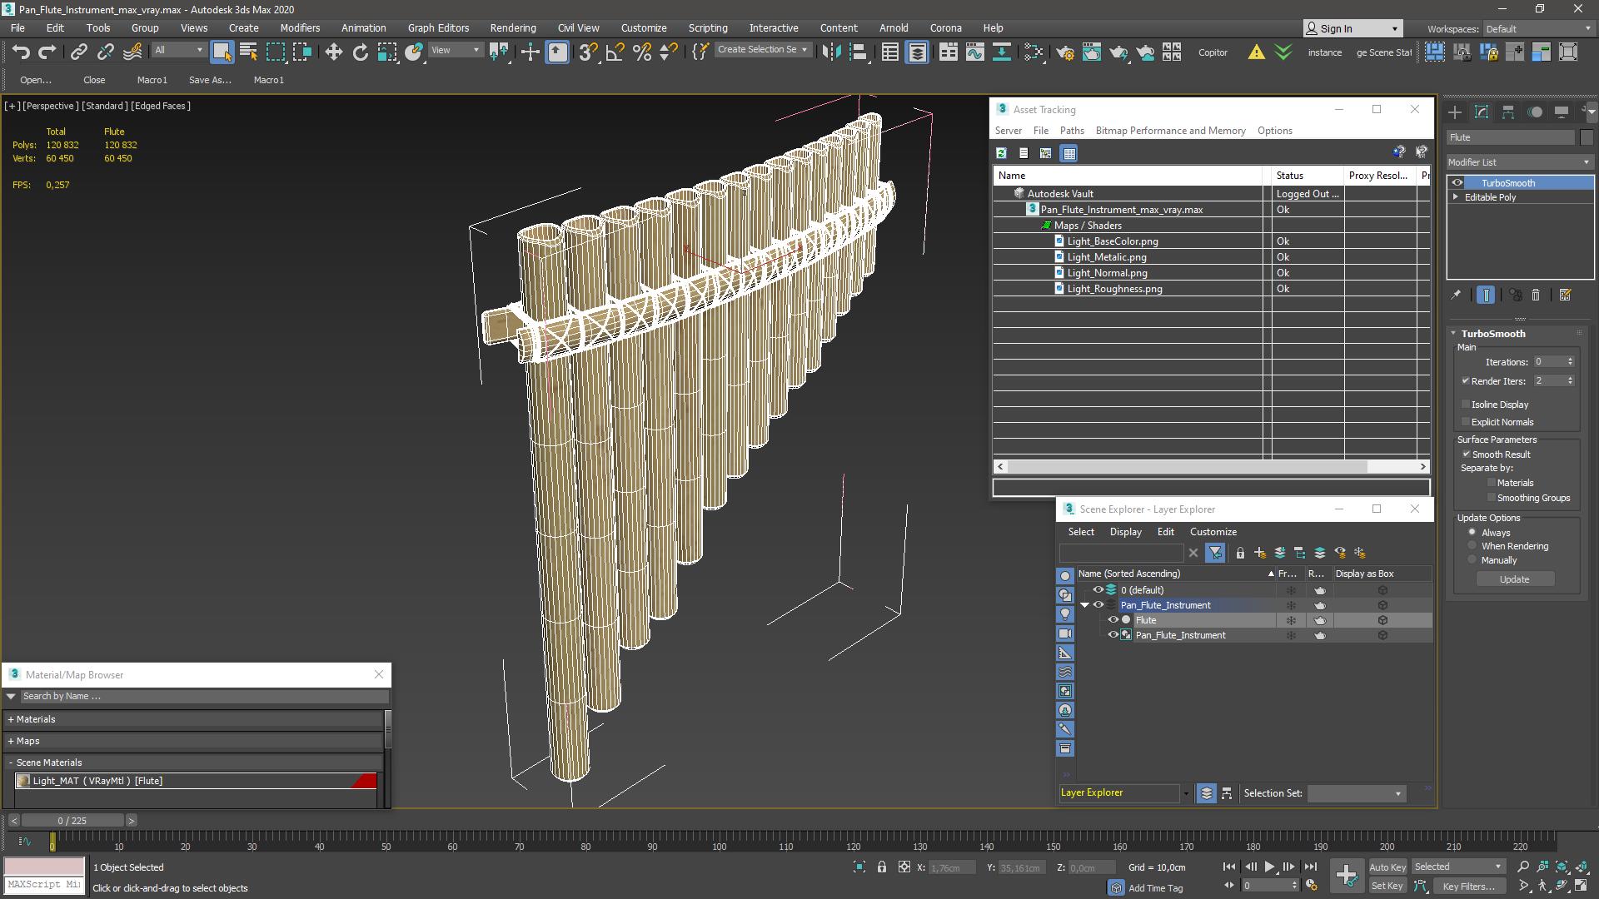Click the TurboSmooth modifier icon
The width and height of the screenshot is (1599, 899).
point(1457,182)
